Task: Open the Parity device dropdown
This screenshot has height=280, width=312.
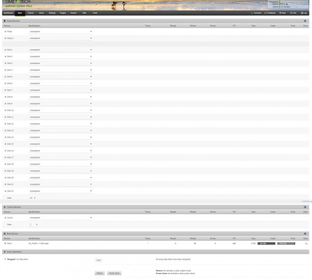Action: [x=60, y=31]
